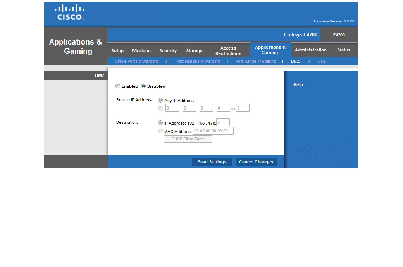Open Single Port Forwarding subpage
Image resolution: width=403 pixels, height=267 pixels.
pyautogui.click(x=136, y=61)
